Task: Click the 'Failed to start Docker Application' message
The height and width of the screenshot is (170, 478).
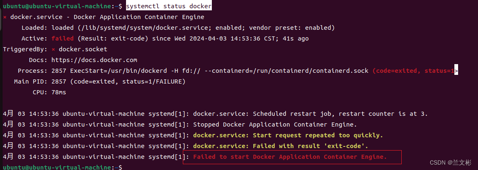Action: [290, 157]
